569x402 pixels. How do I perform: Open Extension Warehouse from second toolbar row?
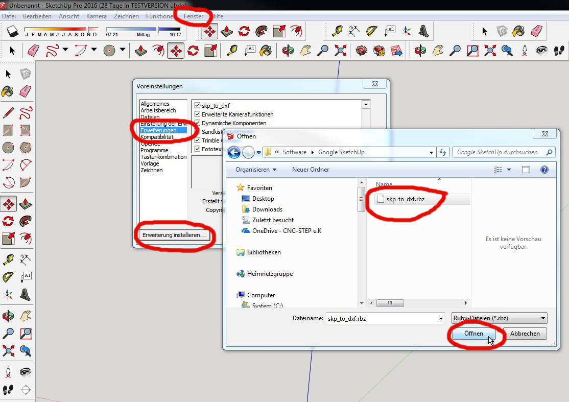pyautogui.click(x=379, y=51)
